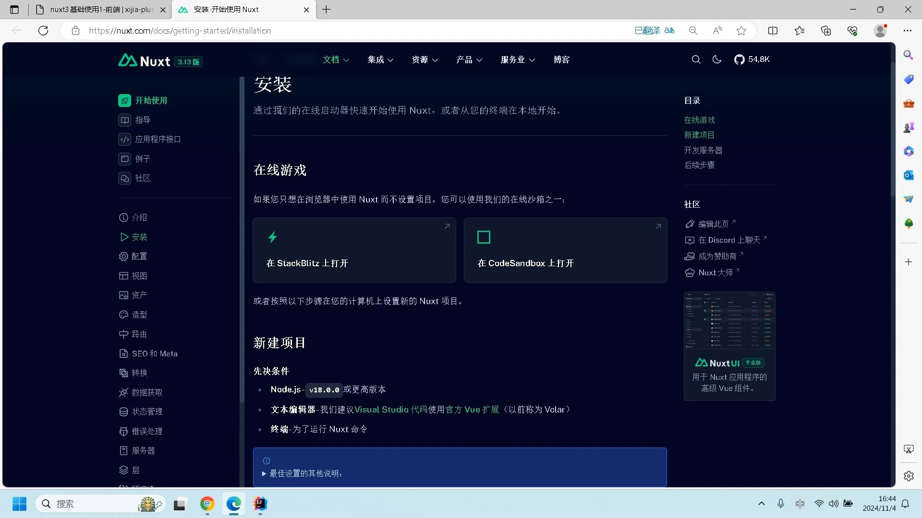Open 视图 page in sidebar

tap(133, 276)
